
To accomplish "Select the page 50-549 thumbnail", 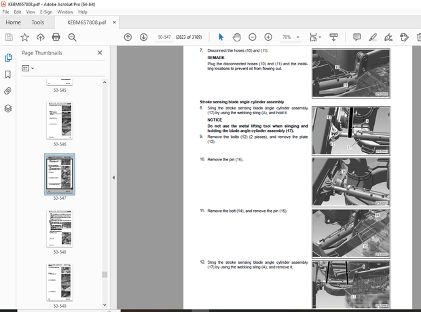I will tap(60, 282).
